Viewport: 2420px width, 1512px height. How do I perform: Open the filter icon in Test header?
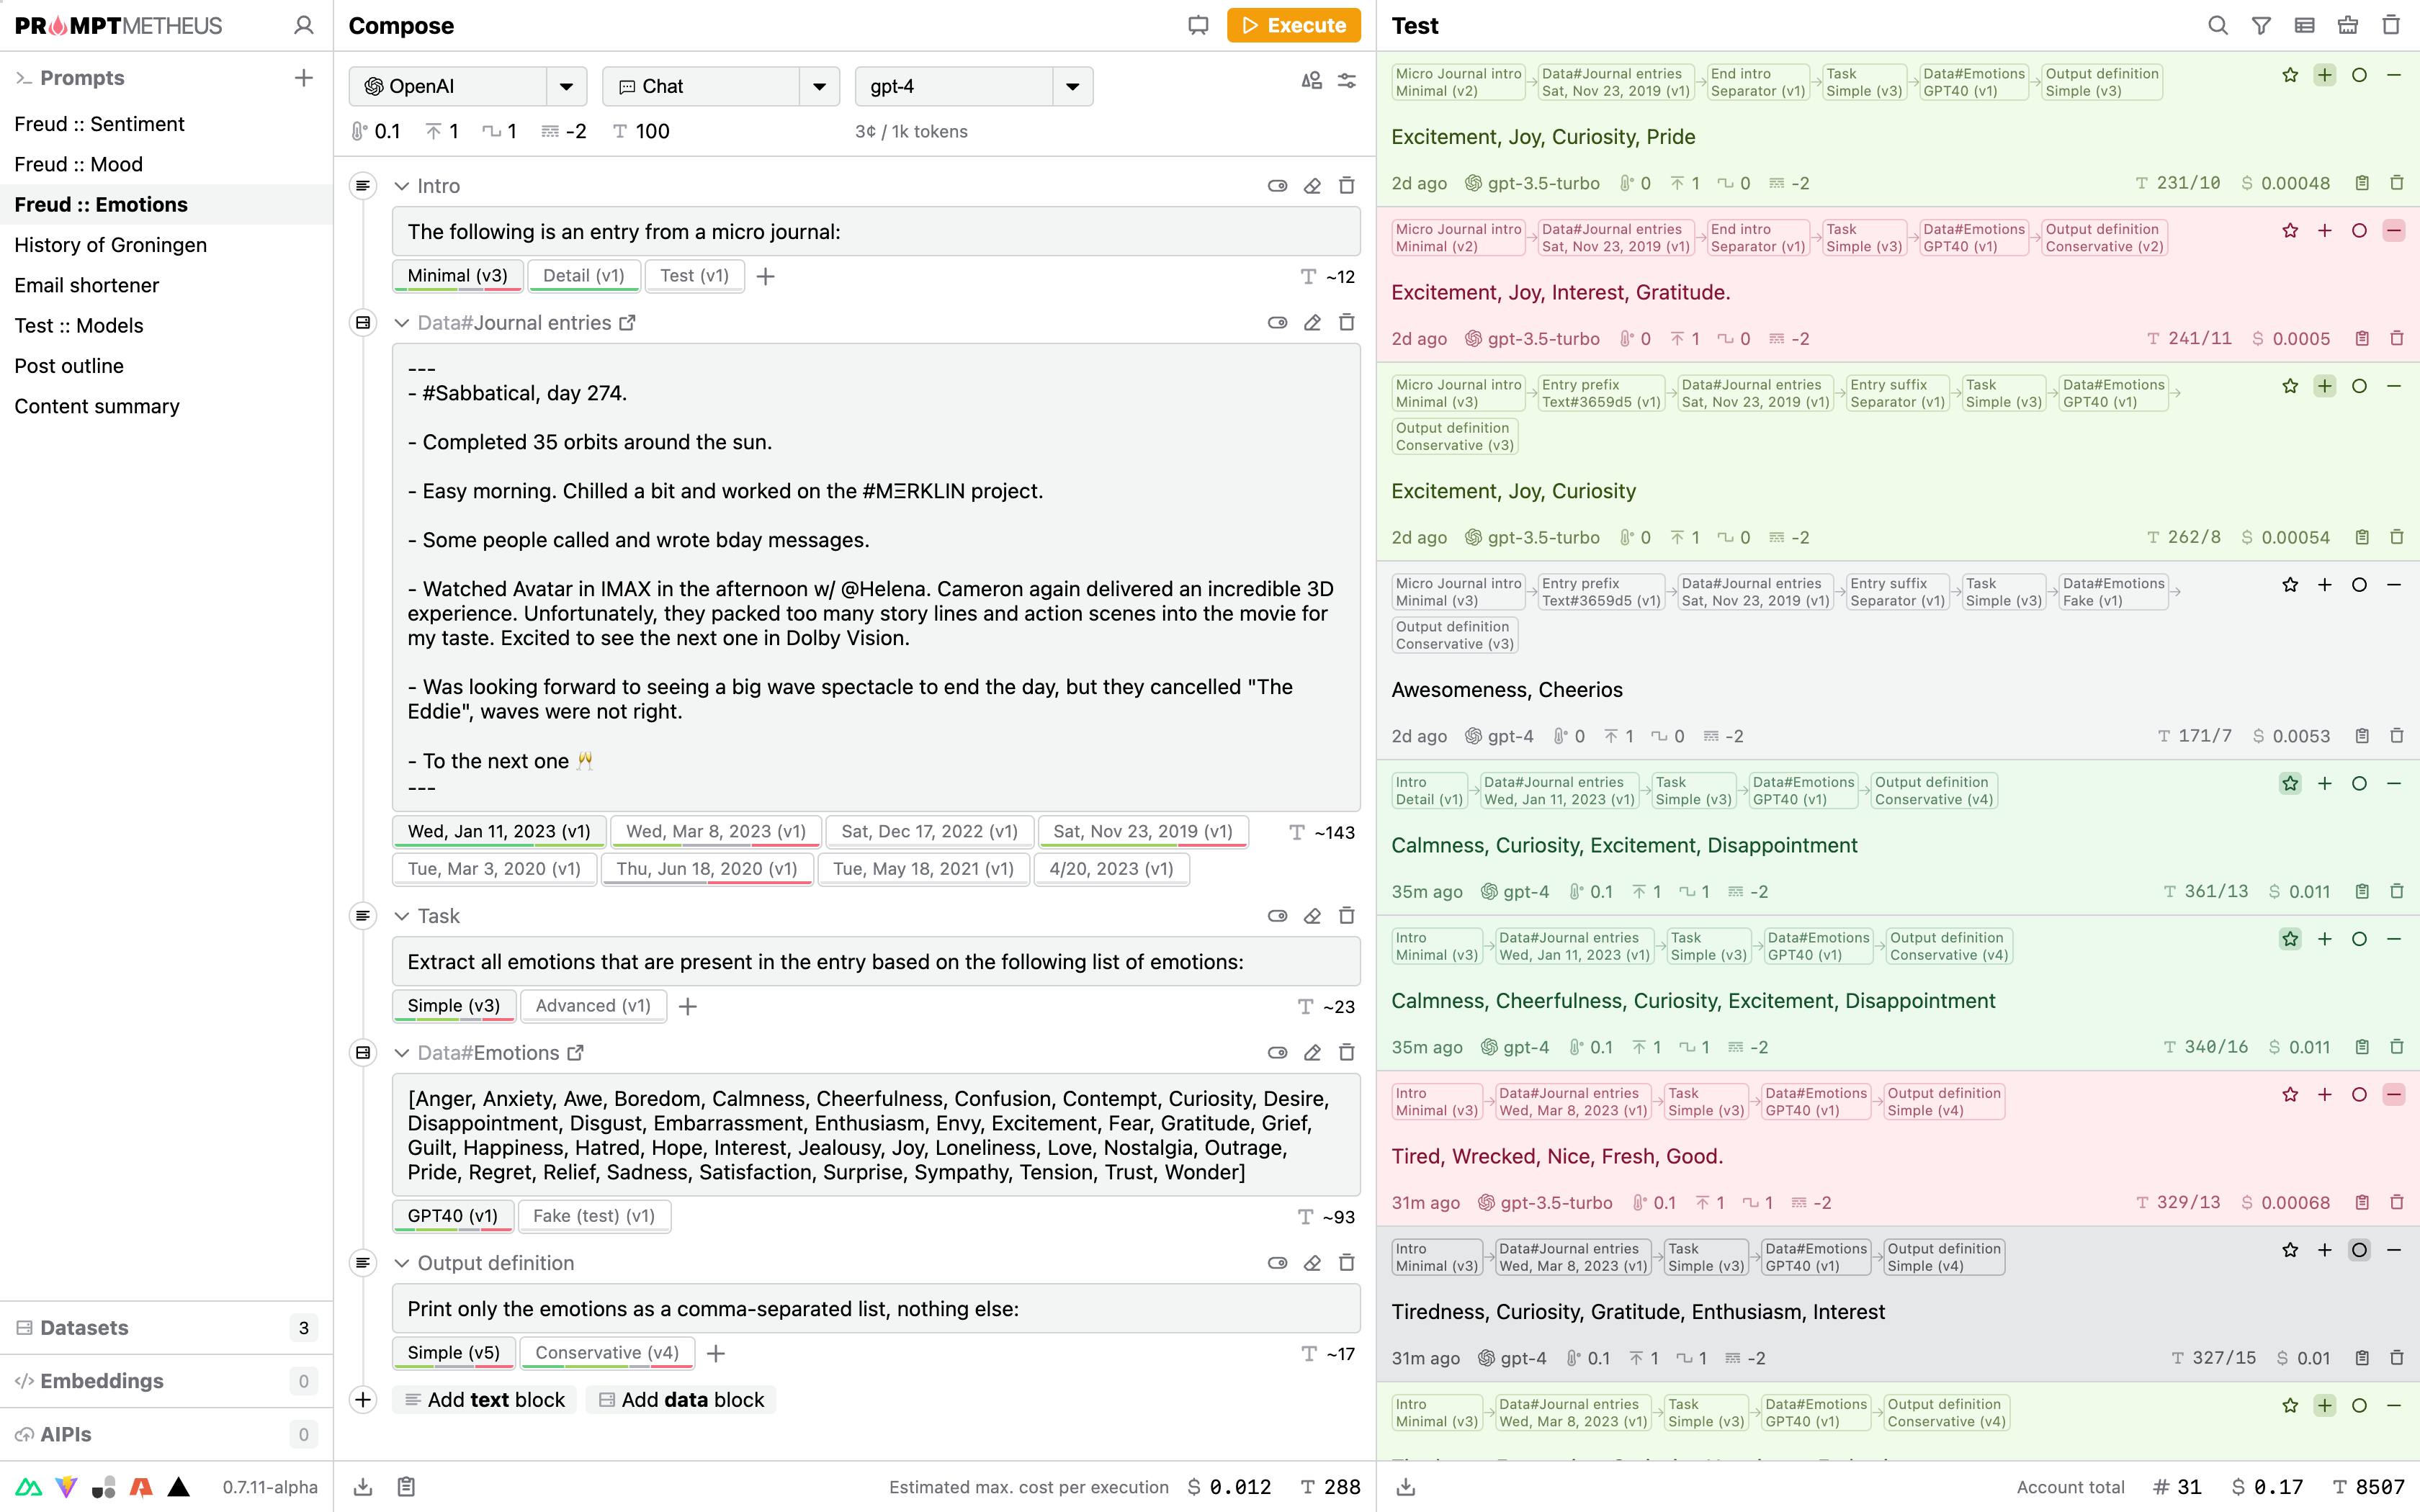point(2261,26)
